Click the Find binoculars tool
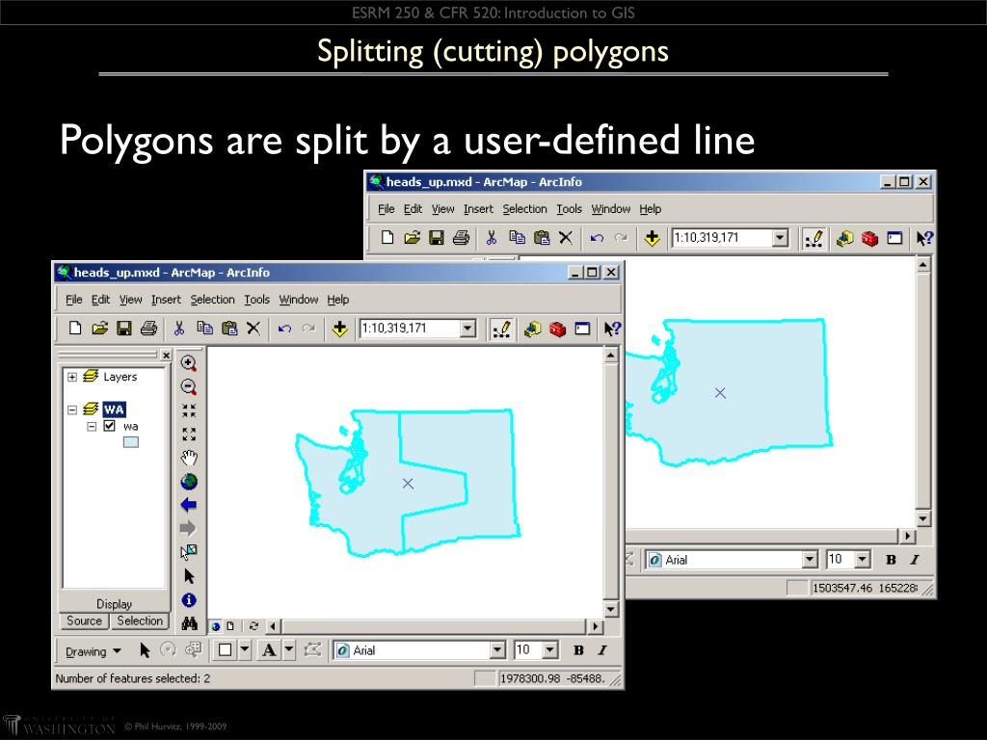Screen dimensions: 987x740 189,623
